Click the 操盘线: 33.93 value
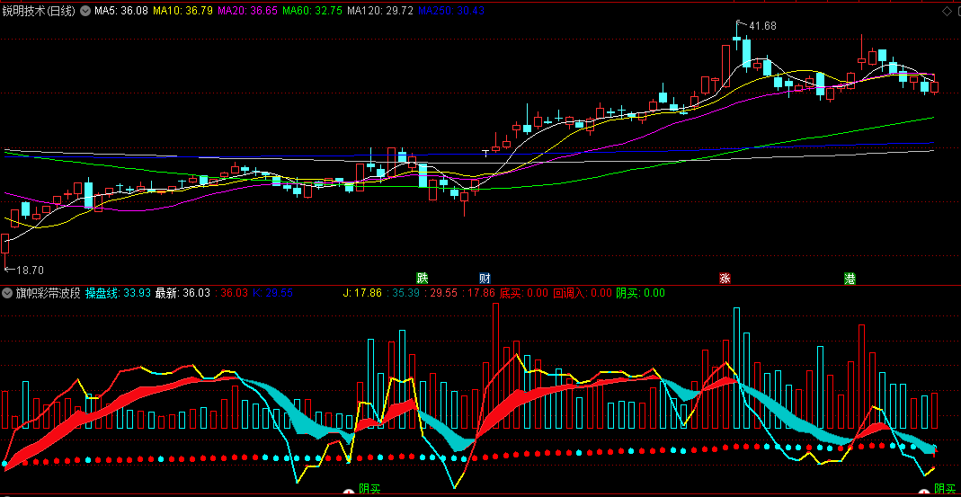Screen dimensions: 961x497 (x=119, y=293)
